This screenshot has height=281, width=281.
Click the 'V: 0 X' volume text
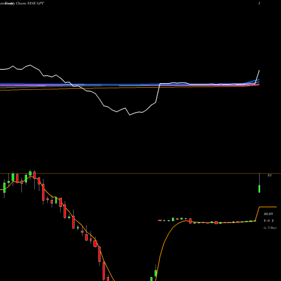coord(269,221)
